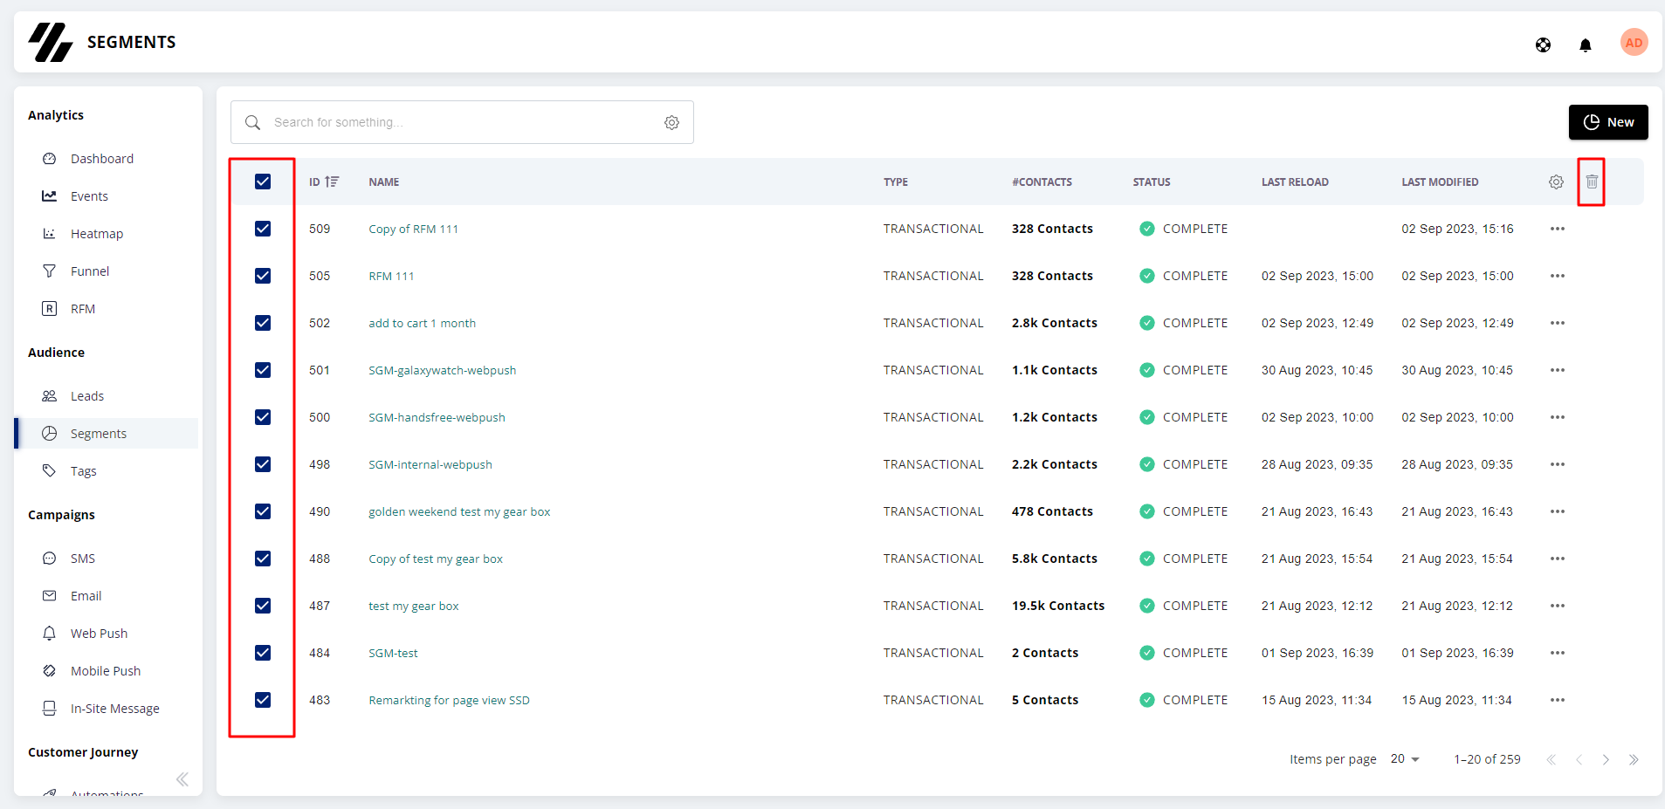Click the search magnifier icon
1665x809 pixels.
click(252, 122)
